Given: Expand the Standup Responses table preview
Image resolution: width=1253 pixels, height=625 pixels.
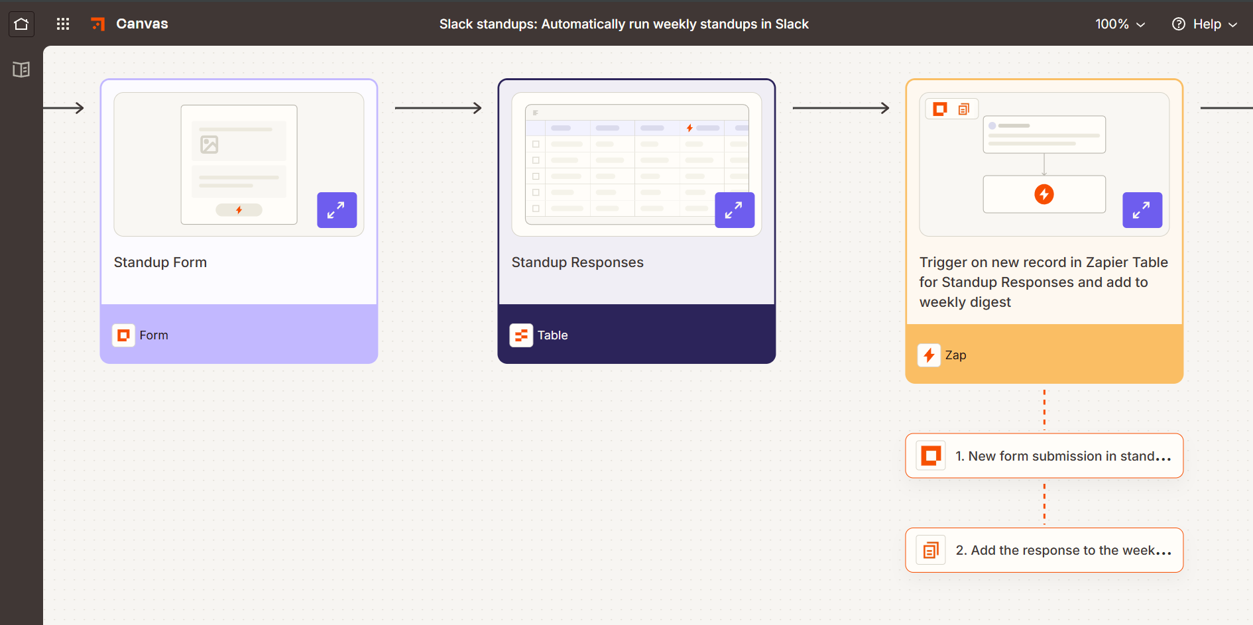Looking at the screenshot, I should [x=735, y=210].
